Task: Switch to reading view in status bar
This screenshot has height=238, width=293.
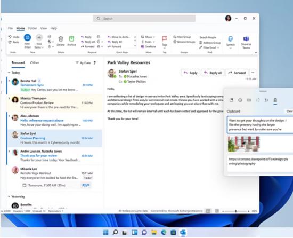Action: pyautogui.click(x=217, y=211)
